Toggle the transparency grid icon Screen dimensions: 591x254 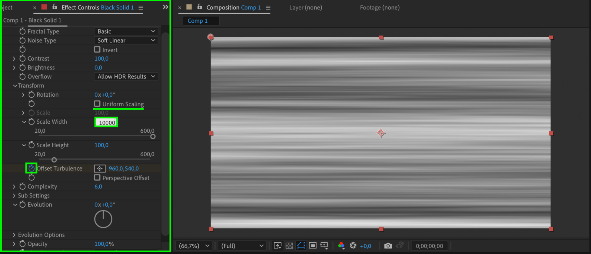(289, 245)
